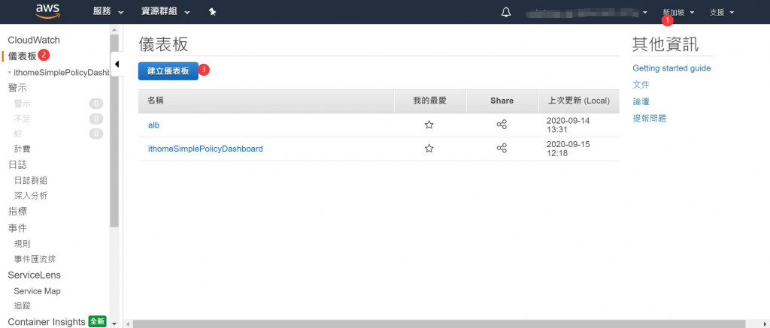
Task: Open Service Map in the sidebar
Action: click(38, 291)
